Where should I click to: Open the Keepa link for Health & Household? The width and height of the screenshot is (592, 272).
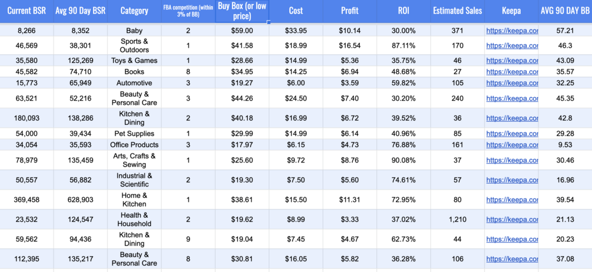[x=511, y=220]
